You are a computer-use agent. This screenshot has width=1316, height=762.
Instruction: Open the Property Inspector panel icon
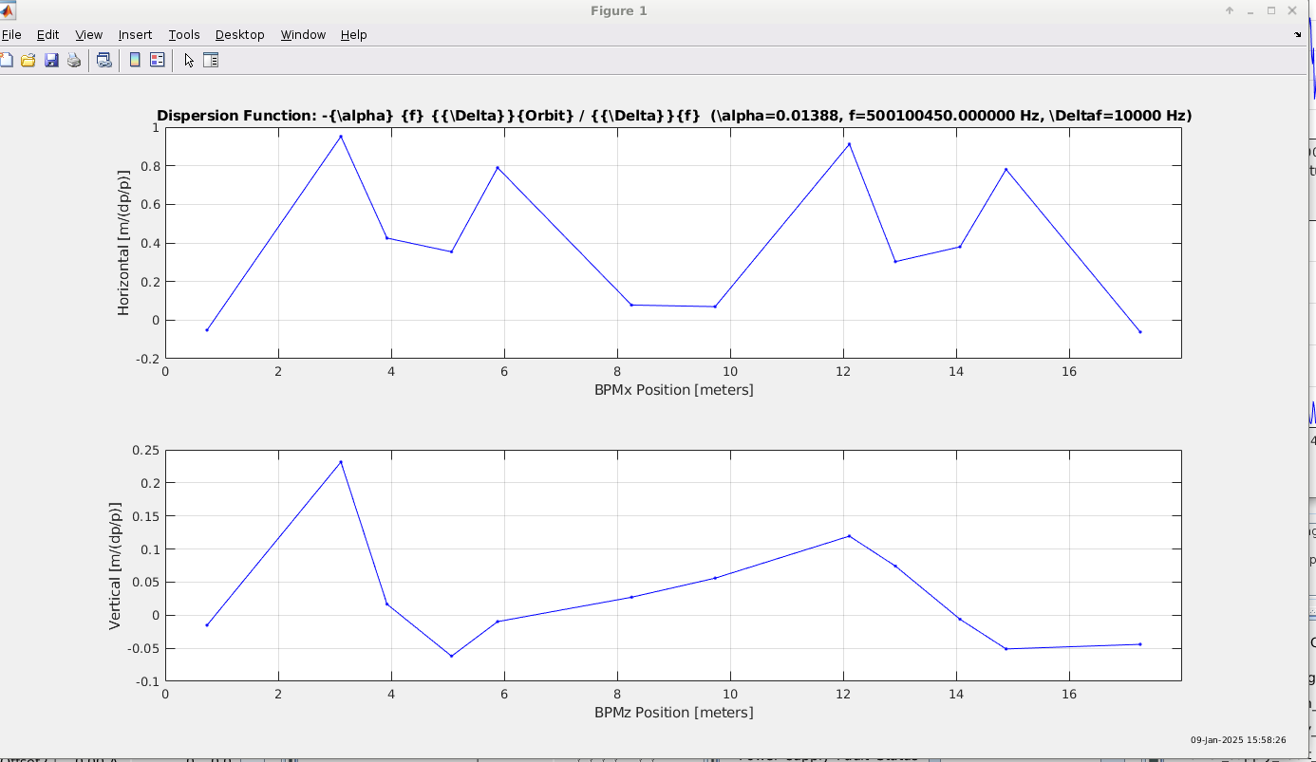click(211, 60)
